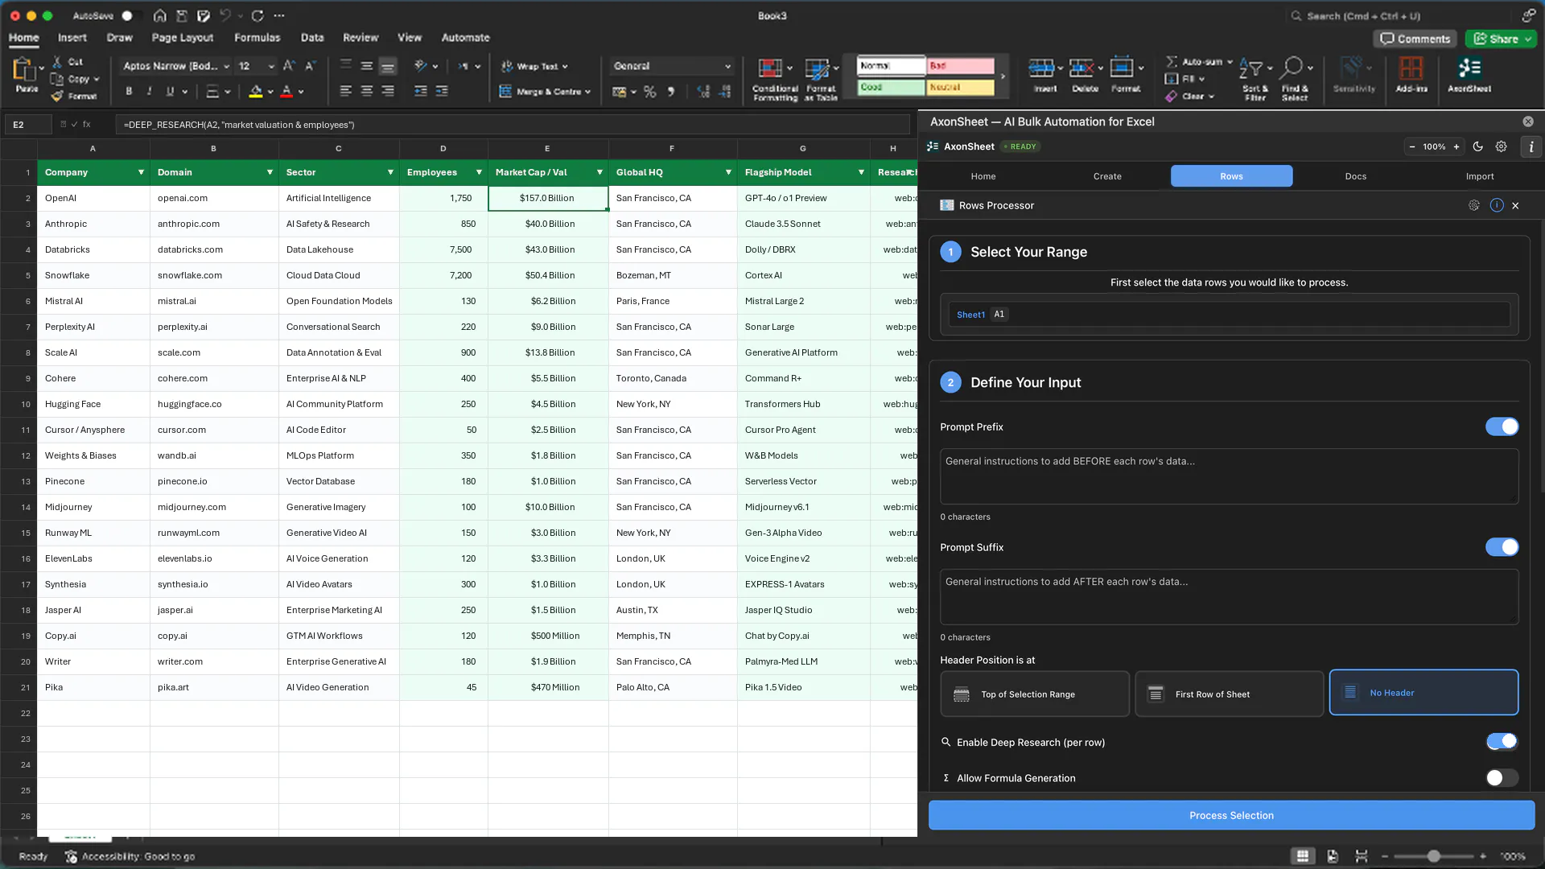
Task: Click Merge & Centre button
Action: (545, 92)
